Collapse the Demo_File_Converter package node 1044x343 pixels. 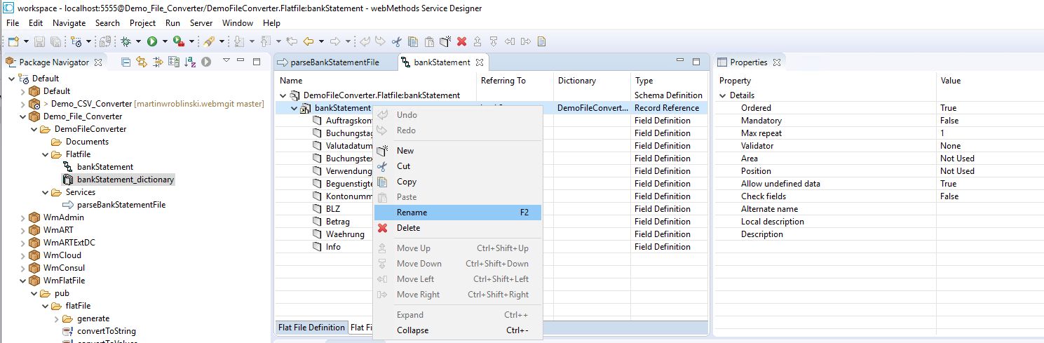[x=22, y=116]
